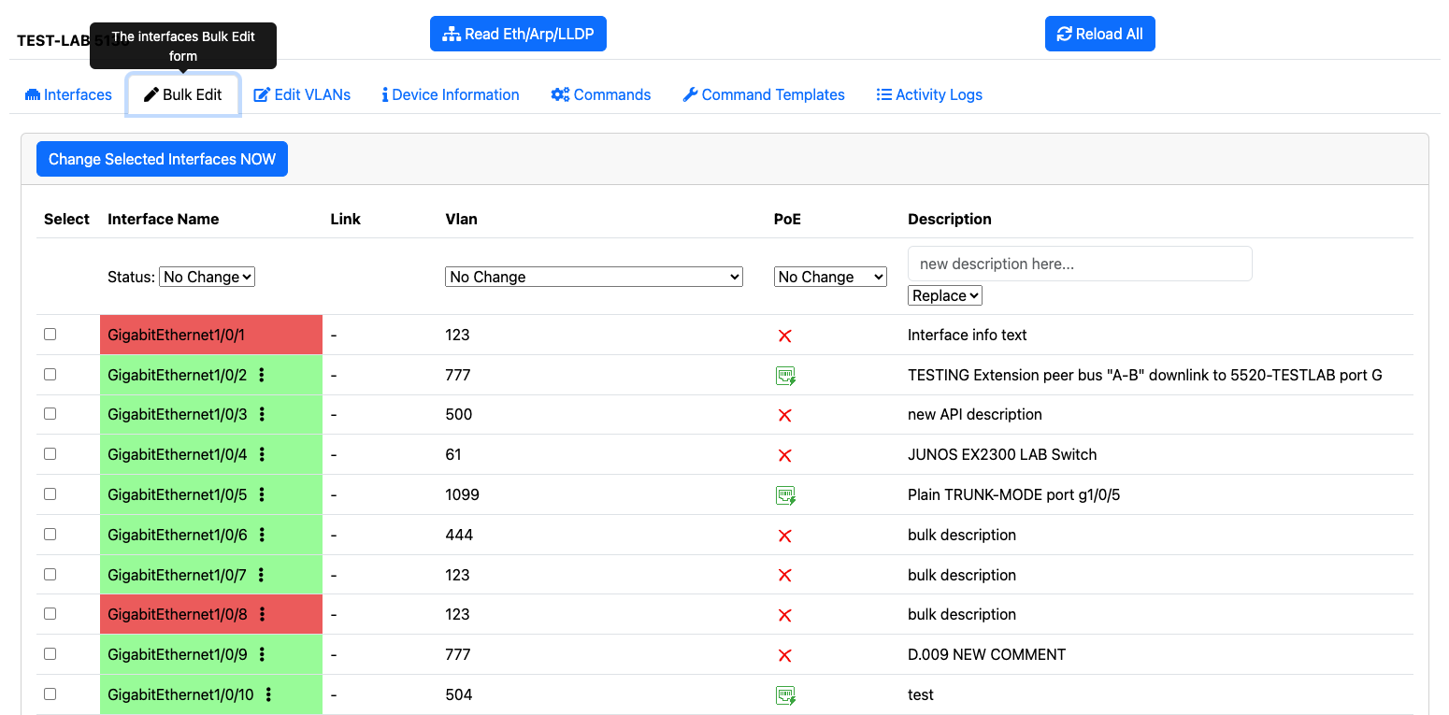This screenshot has width=1449, height=715.
Task: Click the red PoE X for GigabitEthernet1/0/1
Action: click(785, 336)
